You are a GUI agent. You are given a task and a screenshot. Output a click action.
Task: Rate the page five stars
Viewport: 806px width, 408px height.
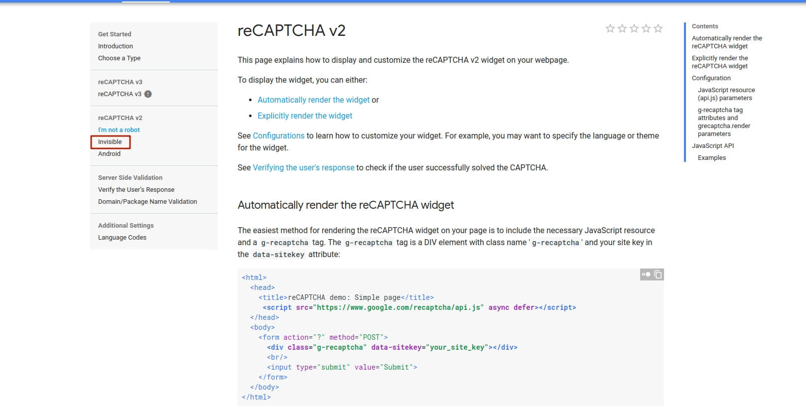(658, 28)
